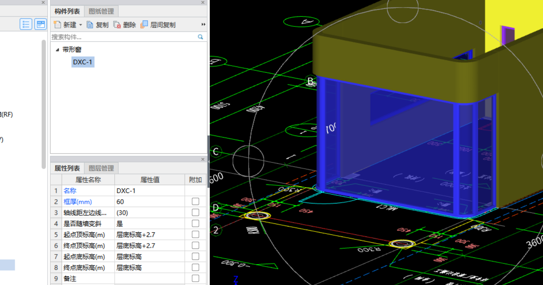Image resolution: width=543 pixels, height=285 pixels.
Task: Click the 搜索构件 search field
Action: (124, 37)
